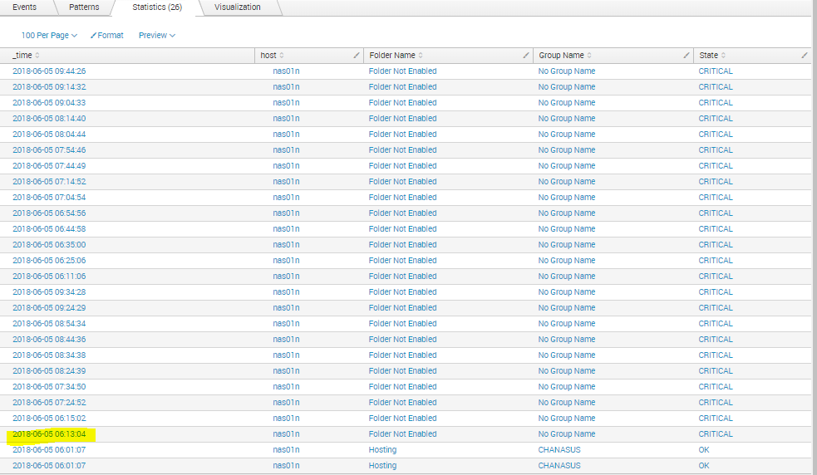Click the first CHANASUS group name value
Image resolution: width=817 pixels, height=475 pixels.
[559, 450]
